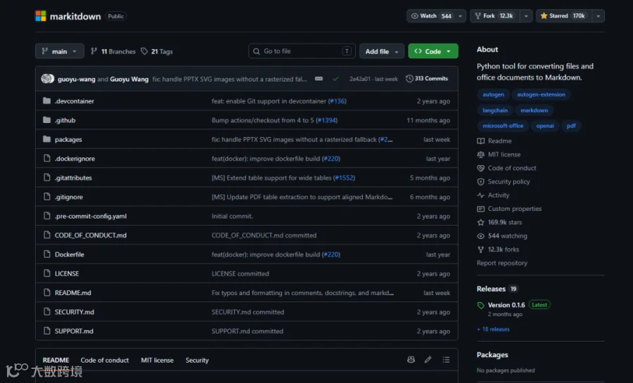633x383 pixels.
Task: Open the .gitattributes file
Action: pyautogui.click(x=73, y=178)
